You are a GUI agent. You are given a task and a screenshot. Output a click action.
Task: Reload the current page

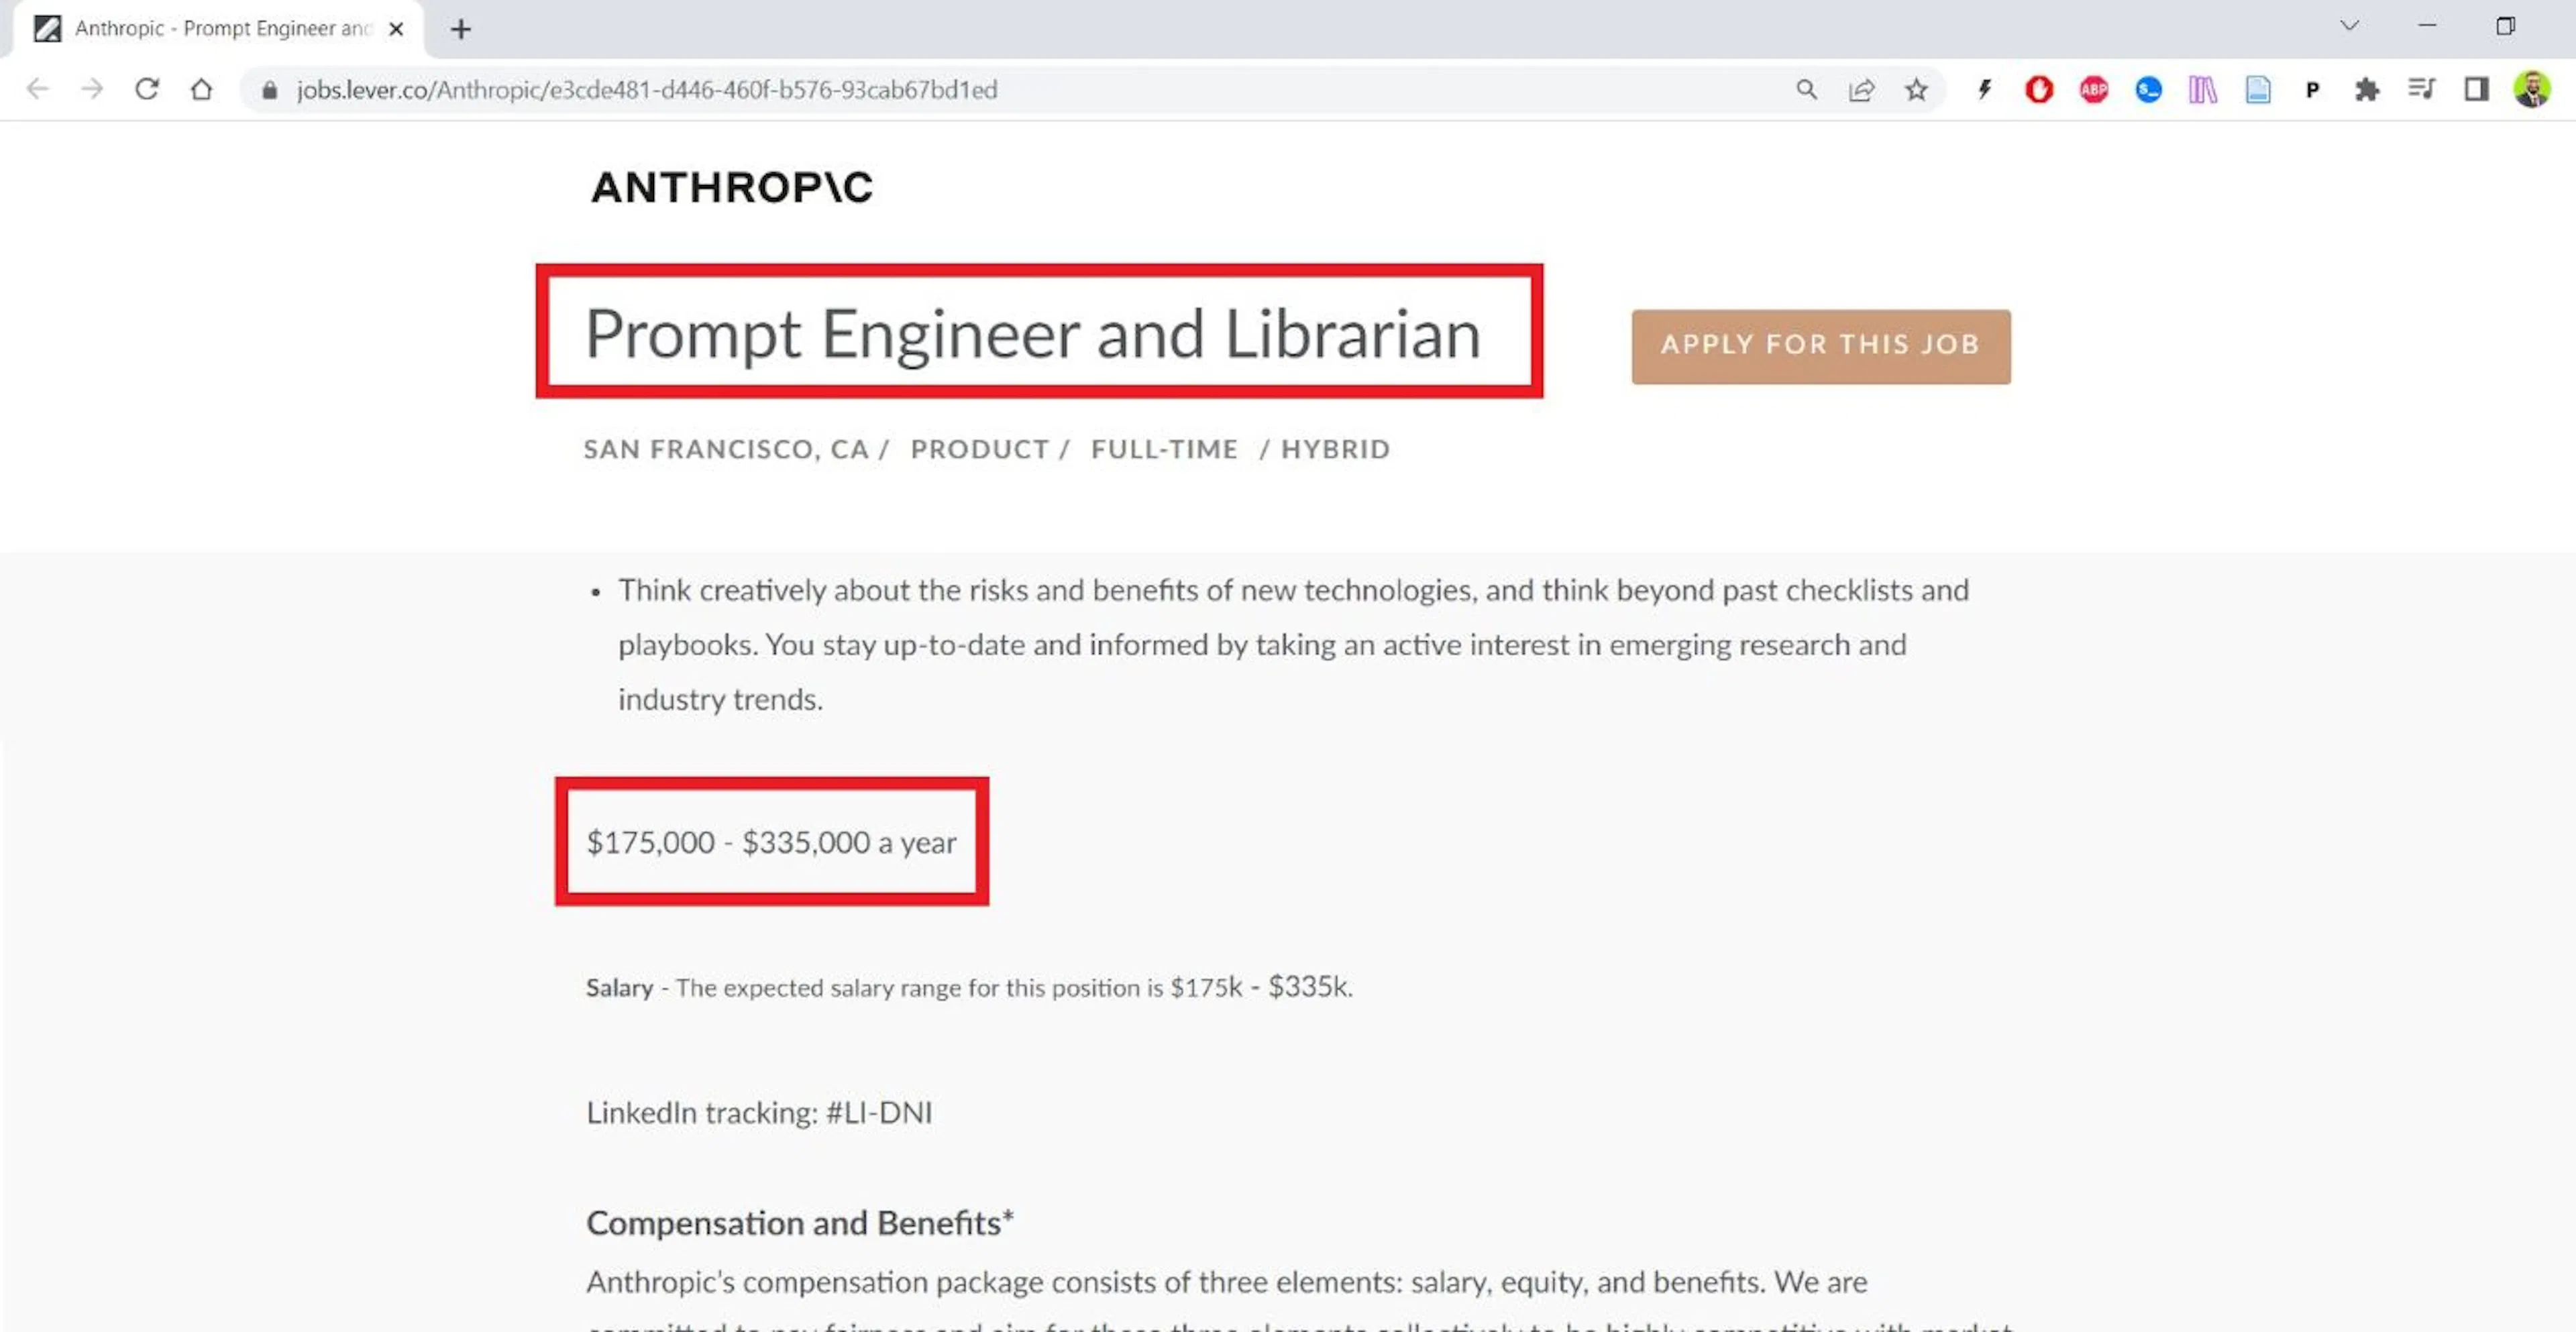[147, 90]
